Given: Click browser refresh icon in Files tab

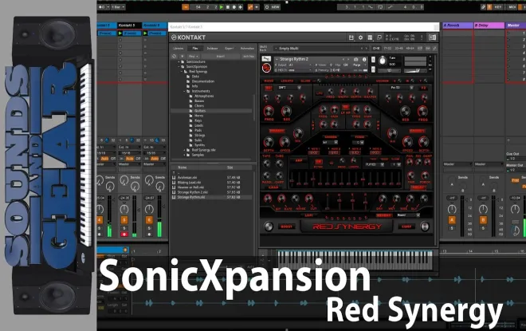Looking at the screenshot, I should [x=174, y=57].
